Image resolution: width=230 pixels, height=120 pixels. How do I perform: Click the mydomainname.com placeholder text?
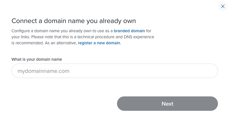point(43,71)
